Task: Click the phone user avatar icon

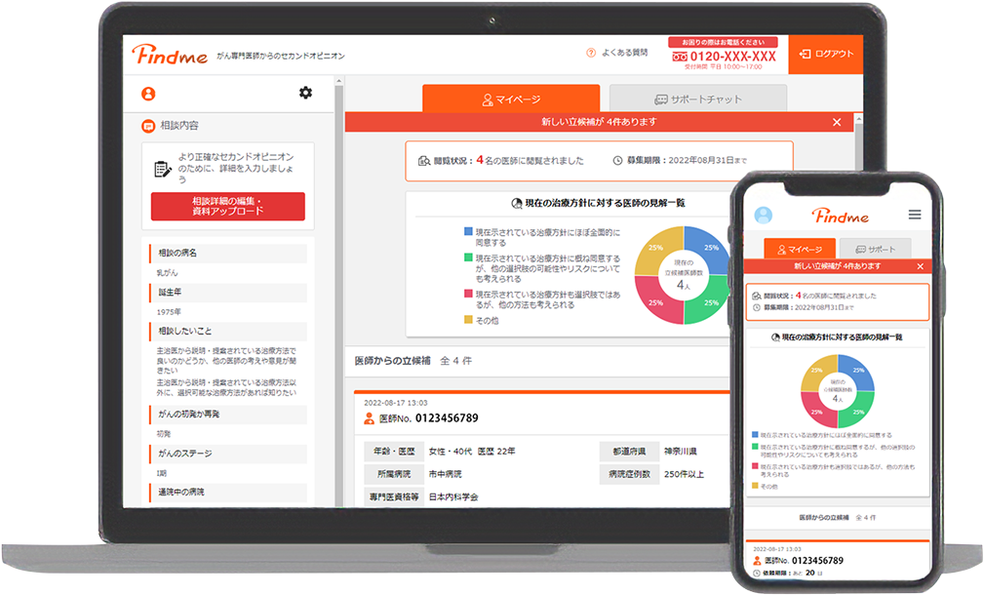Action: (x=763, y=216)
